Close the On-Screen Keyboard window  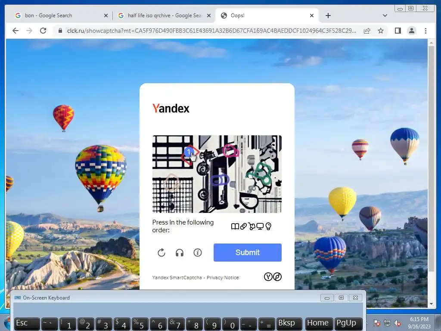click(355, 298)
